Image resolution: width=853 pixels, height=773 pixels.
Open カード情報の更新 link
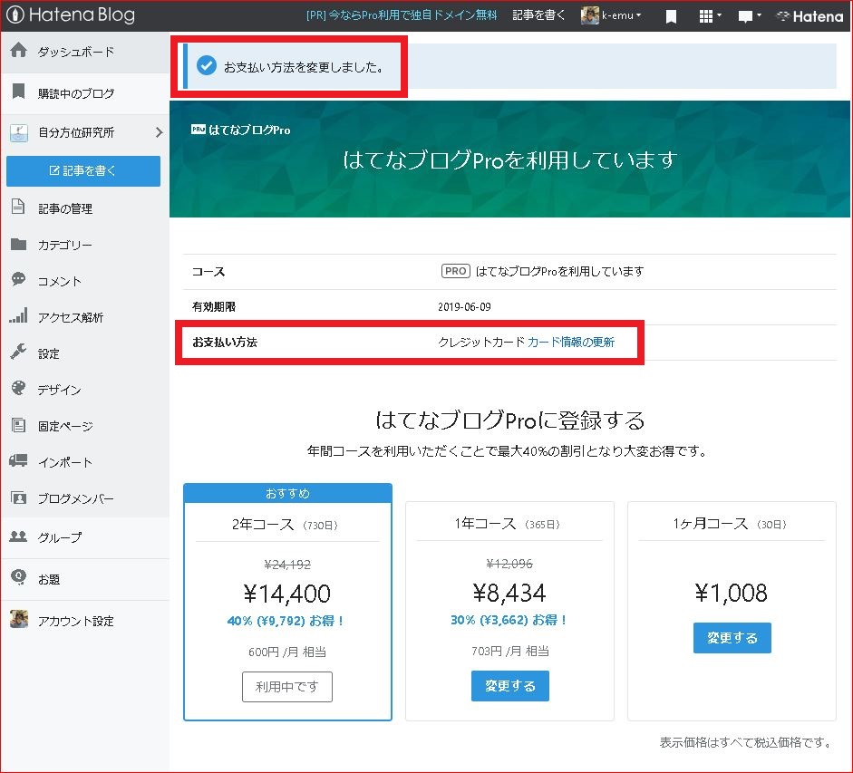pyautogui.click(x=571, y=342)
